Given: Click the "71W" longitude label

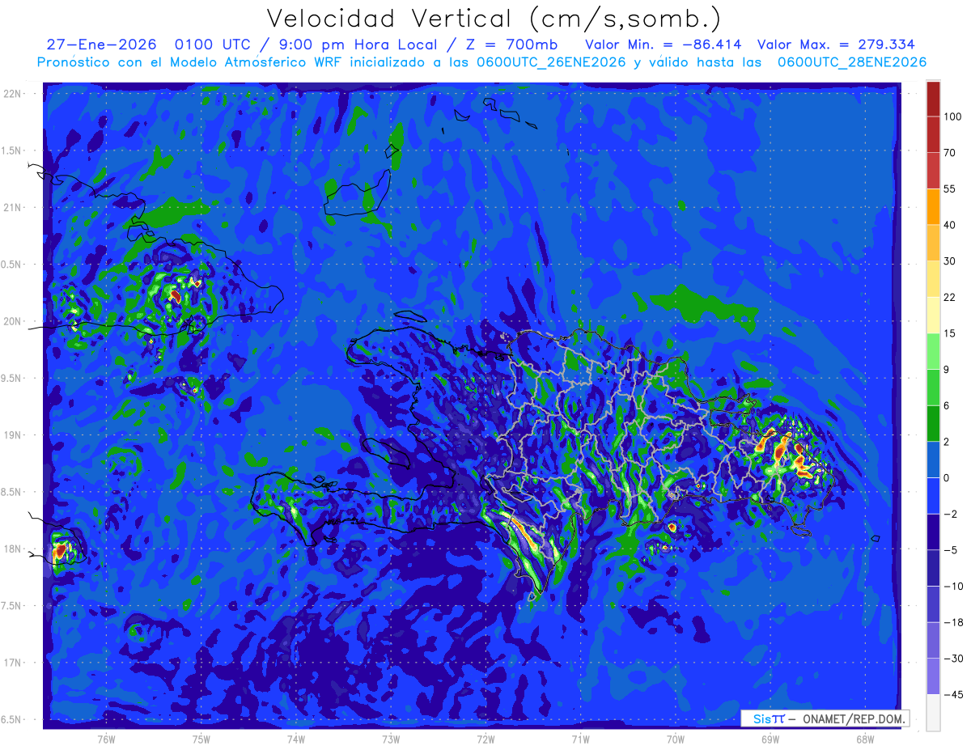Looking at the screenshot, I should (580, 739).
